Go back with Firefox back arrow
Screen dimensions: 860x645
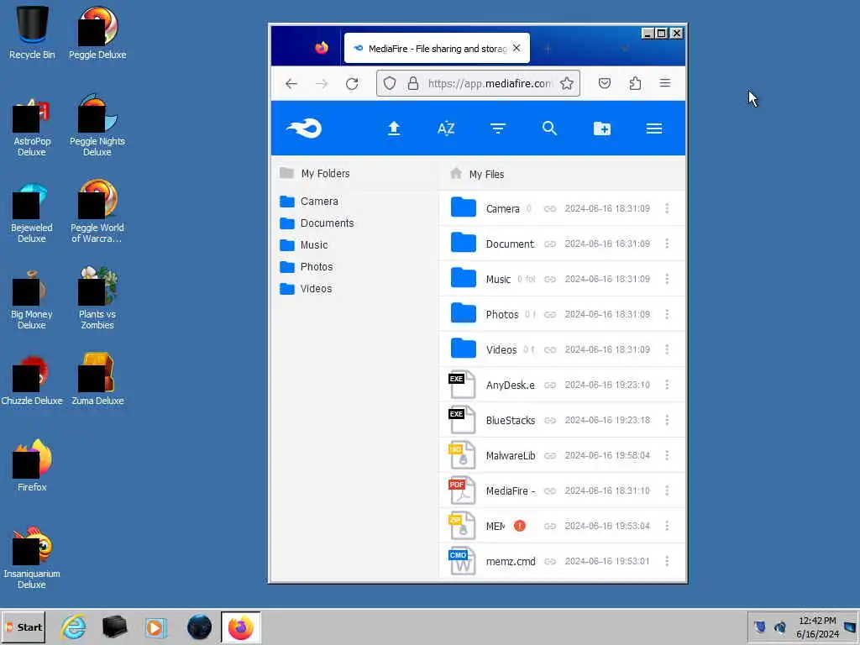291,83
